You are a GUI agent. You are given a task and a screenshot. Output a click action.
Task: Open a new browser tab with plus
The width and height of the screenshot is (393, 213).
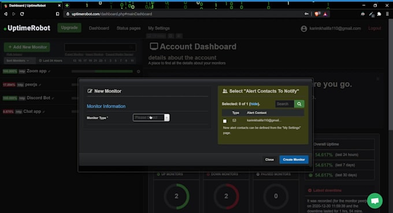coord(67,5)
